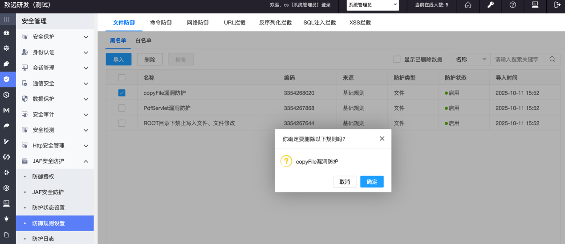565x244 pixels.
Task: Click the monitor icon in top bar
Action: tap(535, 5)
